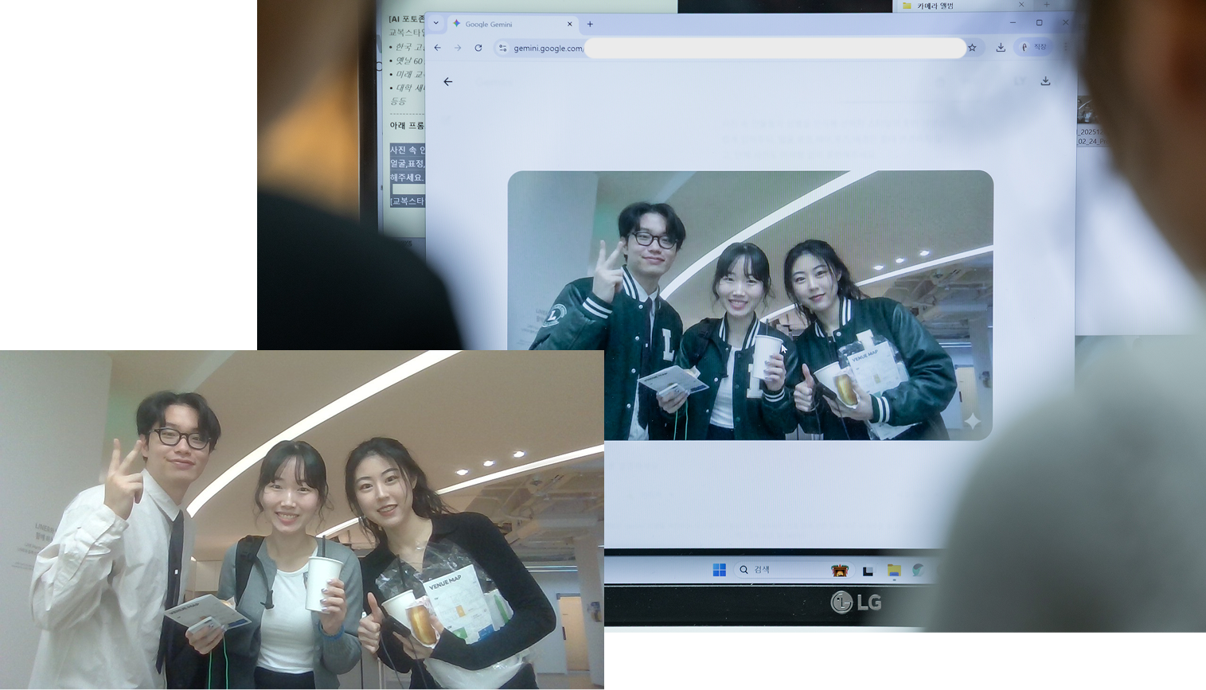This screenshot has width=1206, height=690.
Task: Open the Windows Start menu
Action: point(719,569)
